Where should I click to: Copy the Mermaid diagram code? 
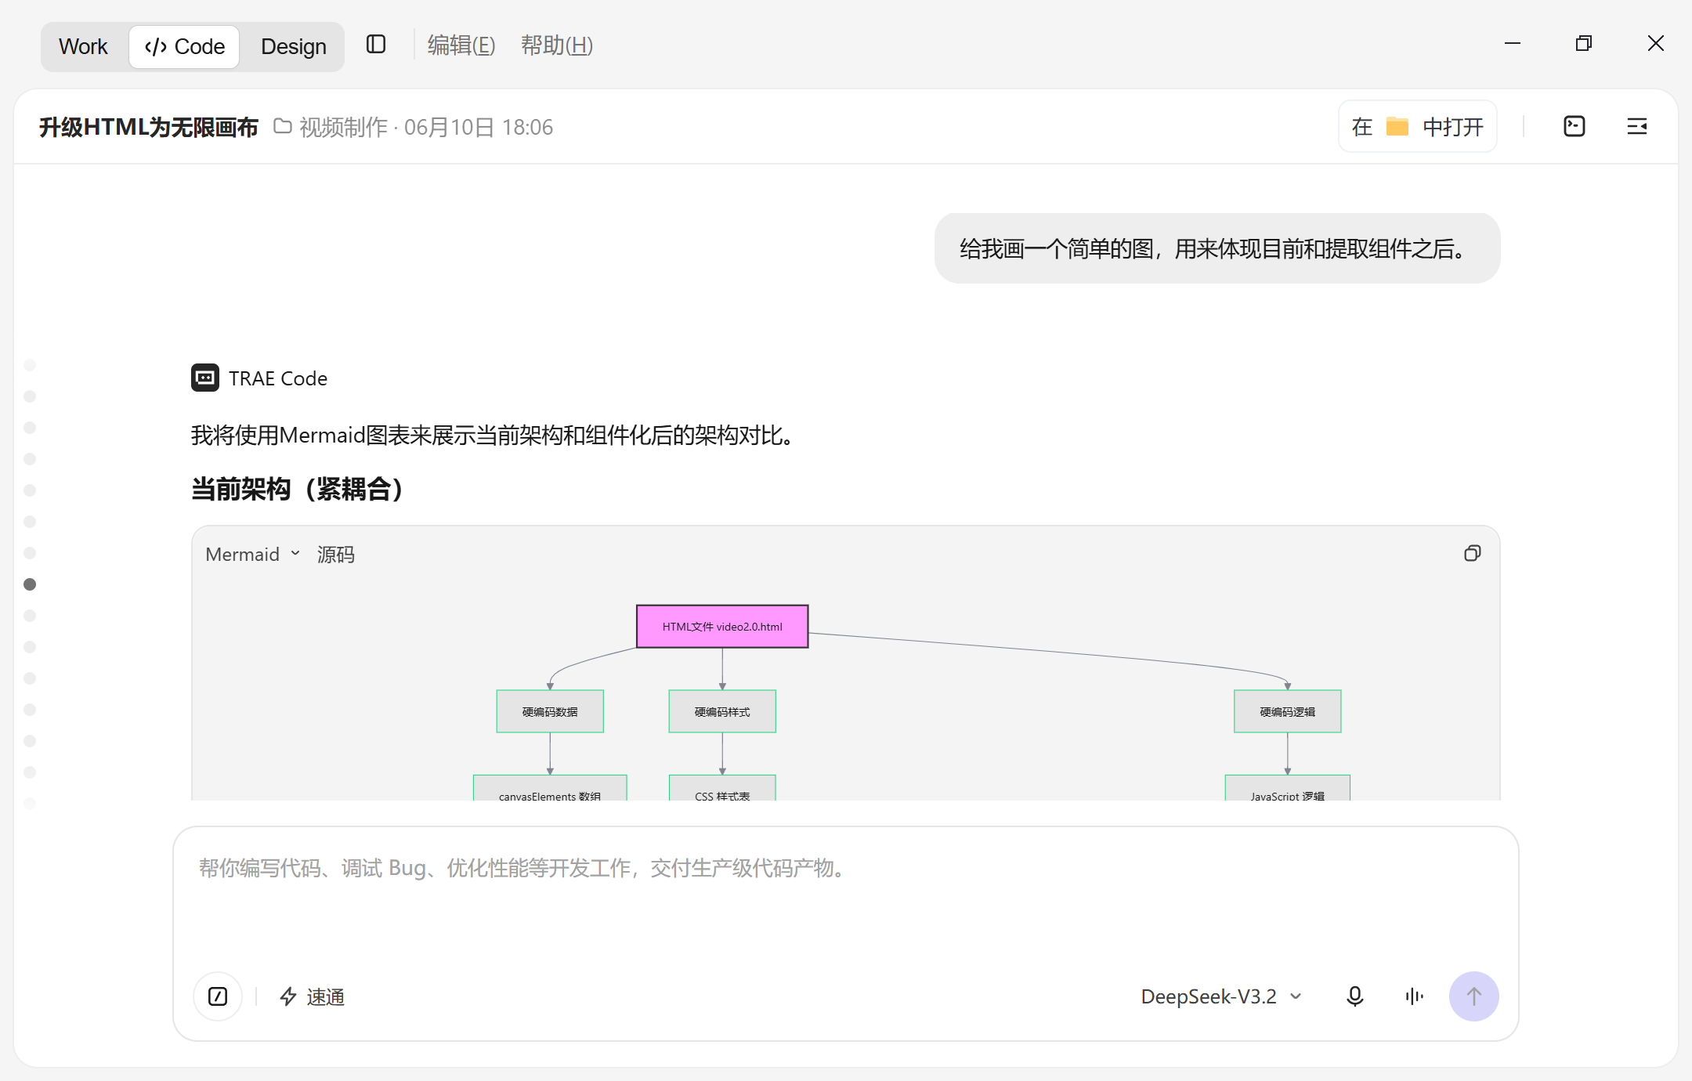pos(1472,554)
